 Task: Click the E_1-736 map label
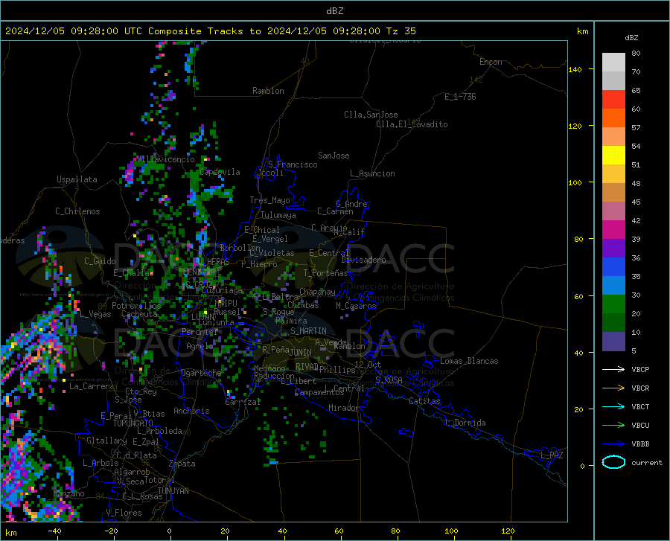pyautogui.click(x=460, y=97)
